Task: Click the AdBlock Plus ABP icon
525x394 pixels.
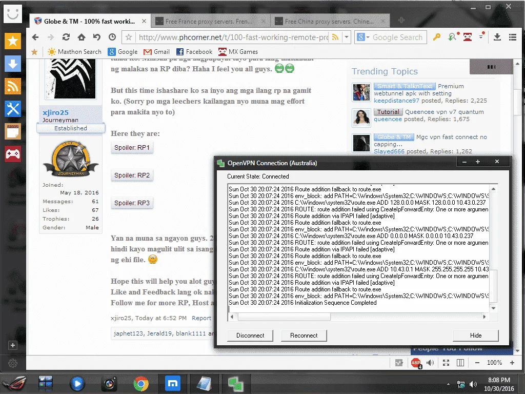Action: [416, 363]
